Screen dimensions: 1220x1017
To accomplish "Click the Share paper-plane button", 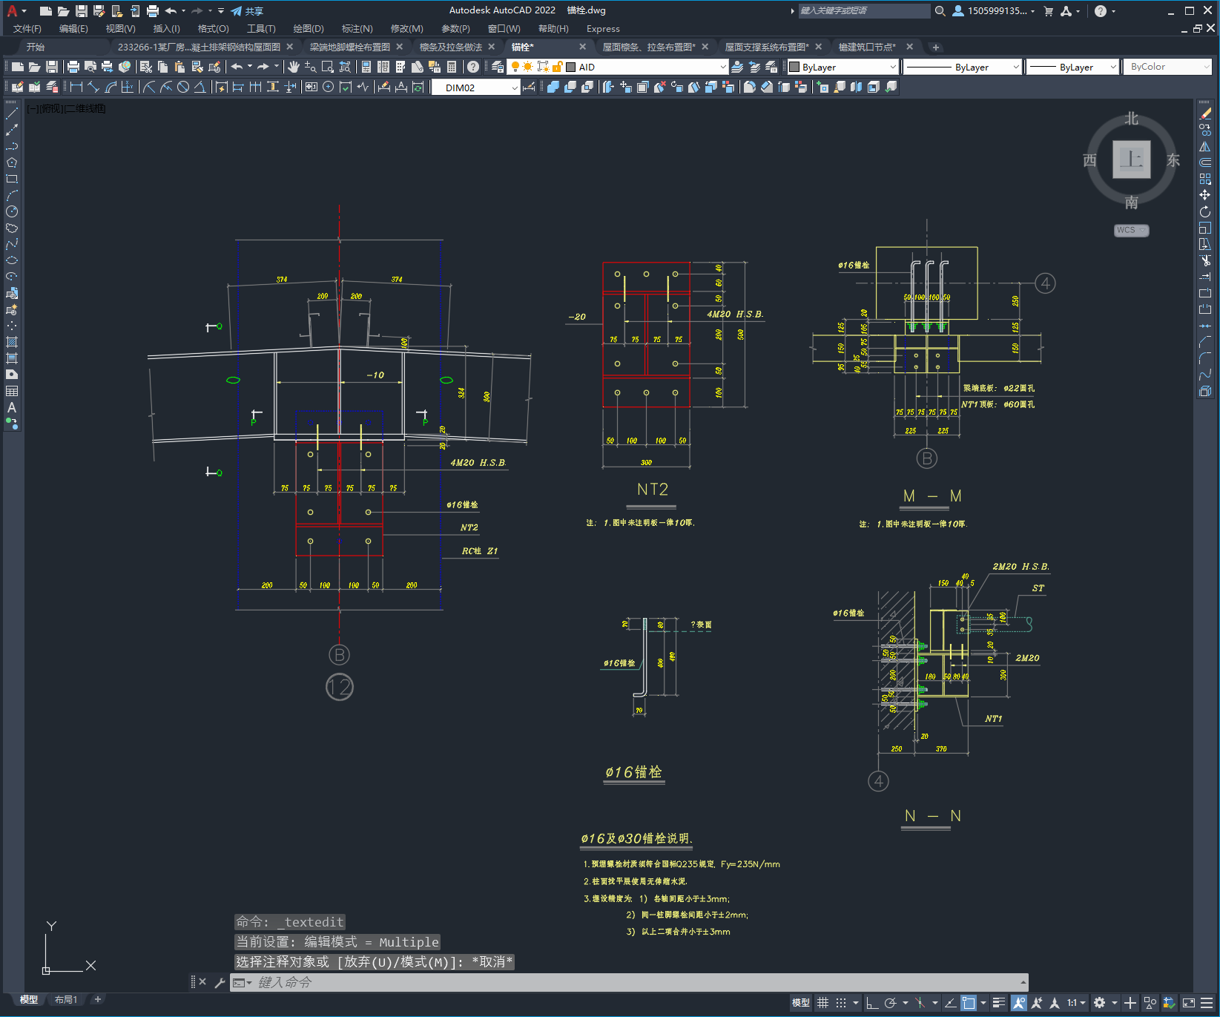I will (x=246, y=11).
